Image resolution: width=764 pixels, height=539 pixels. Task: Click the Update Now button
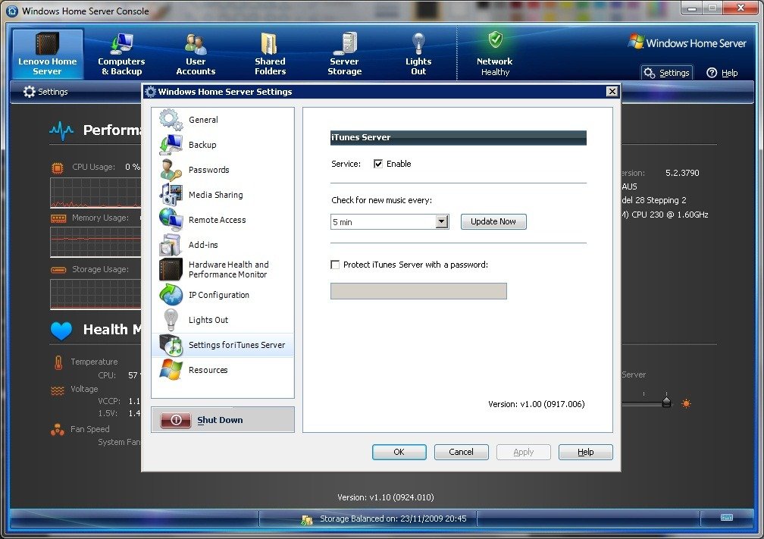493,221
